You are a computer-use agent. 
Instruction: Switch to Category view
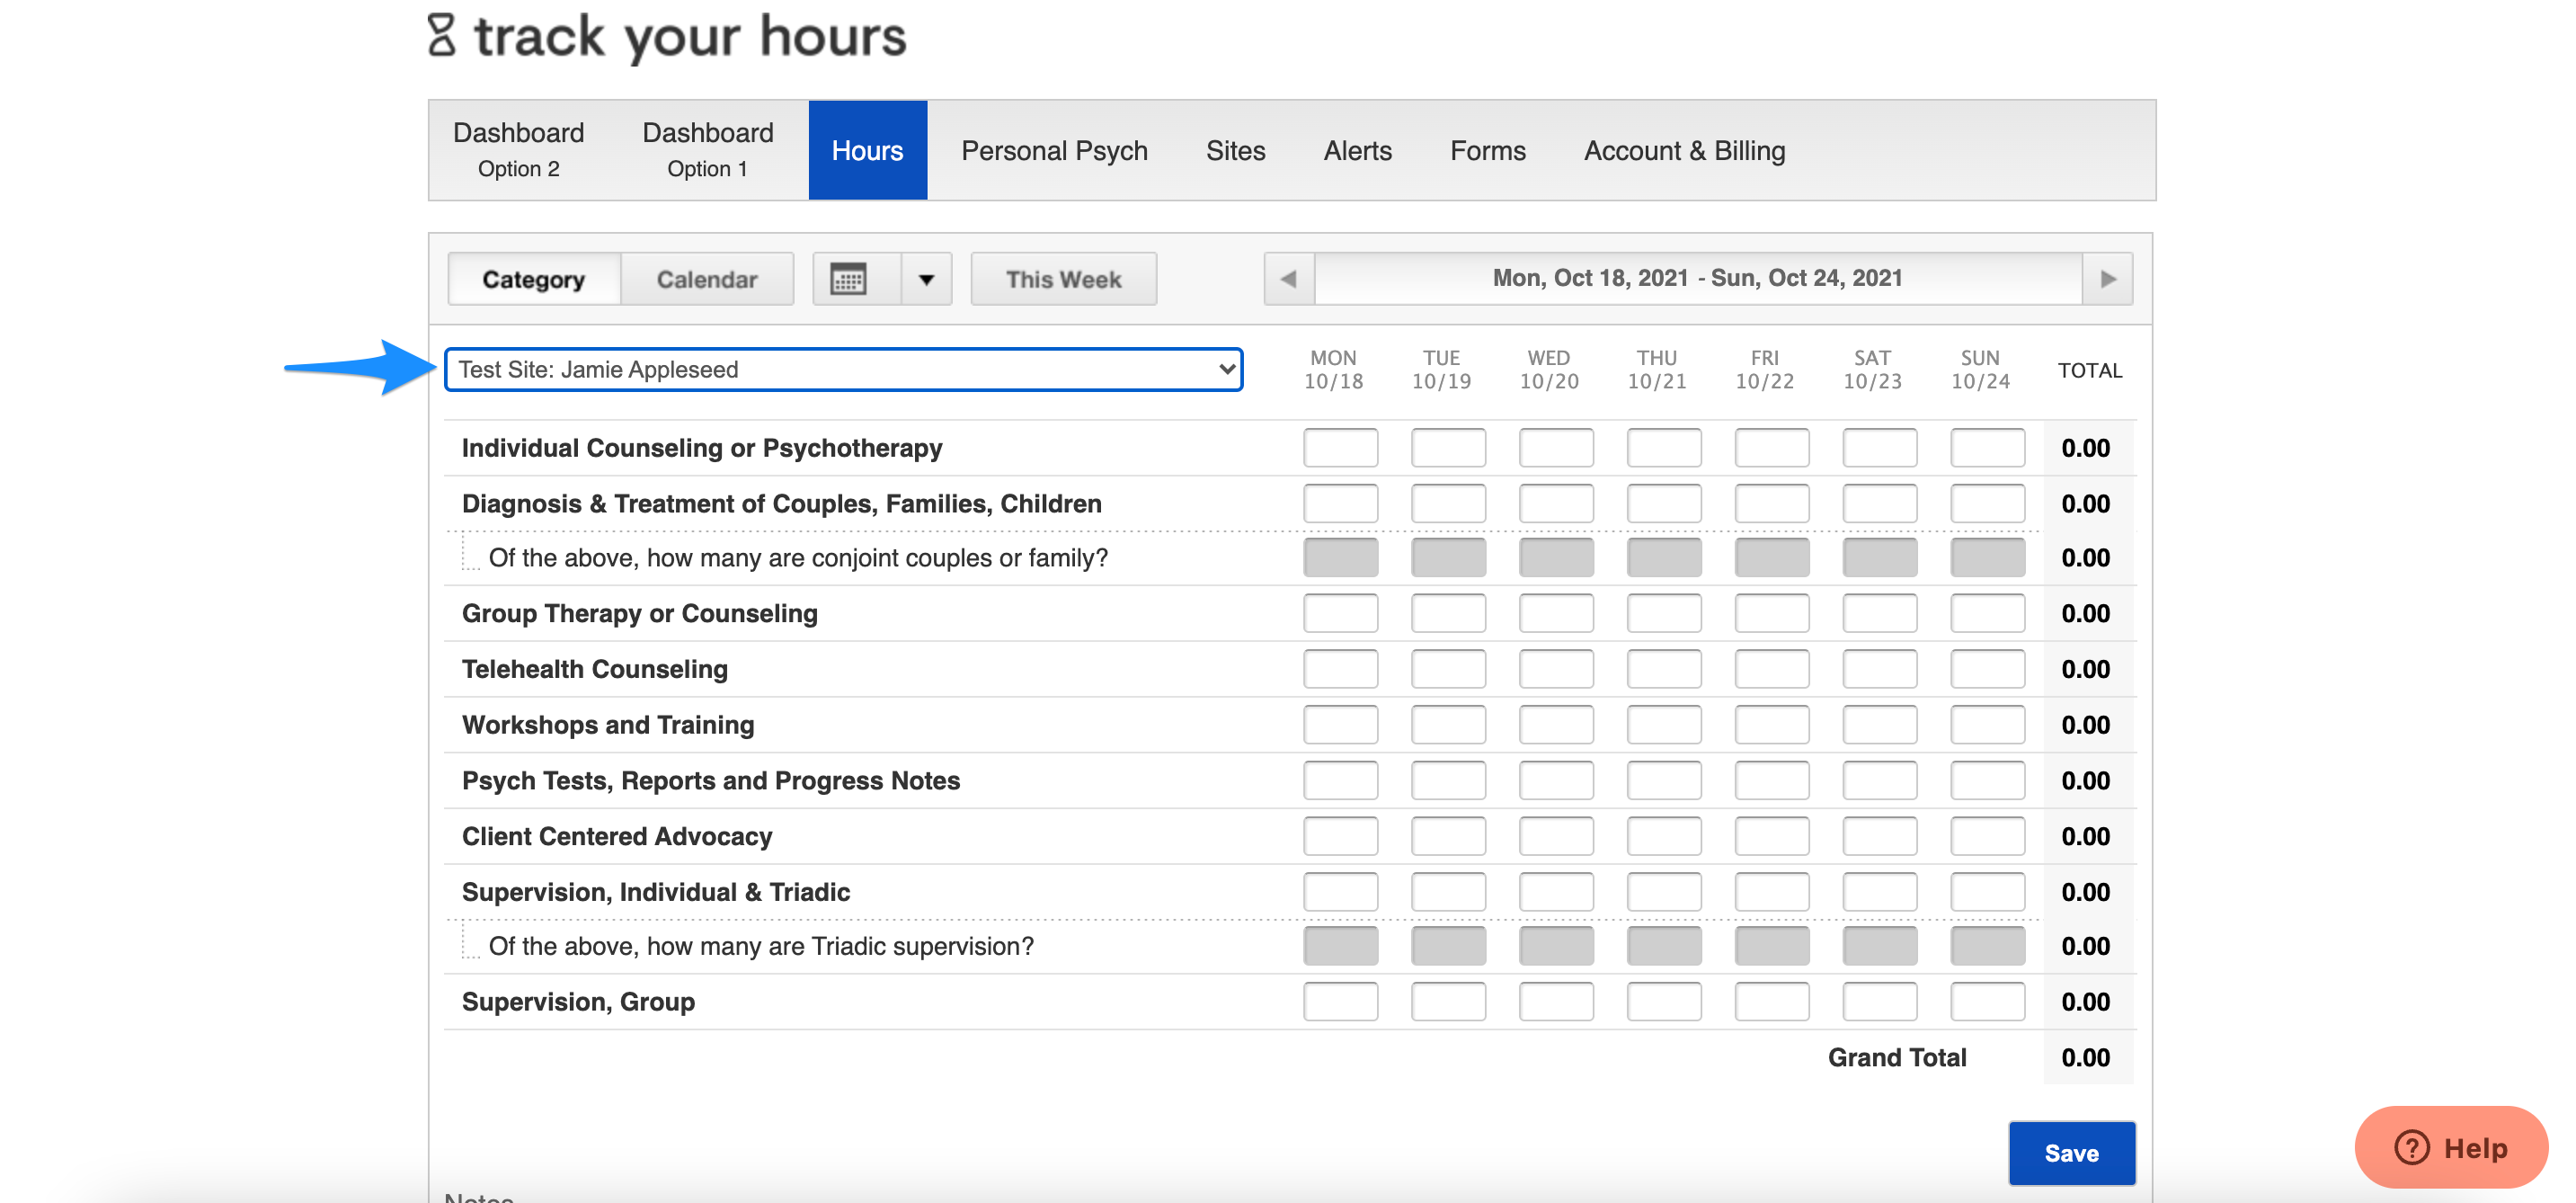[534, 279]
